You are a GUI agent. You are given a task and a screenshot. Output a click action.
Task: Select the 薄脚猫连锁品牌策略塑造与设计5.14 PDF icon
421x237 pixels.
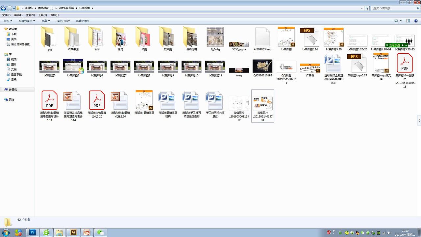pos(49,100)
